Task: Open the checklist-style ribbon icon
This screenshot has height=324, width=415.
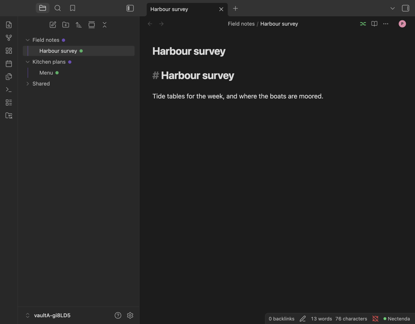Action: [9, 102]
